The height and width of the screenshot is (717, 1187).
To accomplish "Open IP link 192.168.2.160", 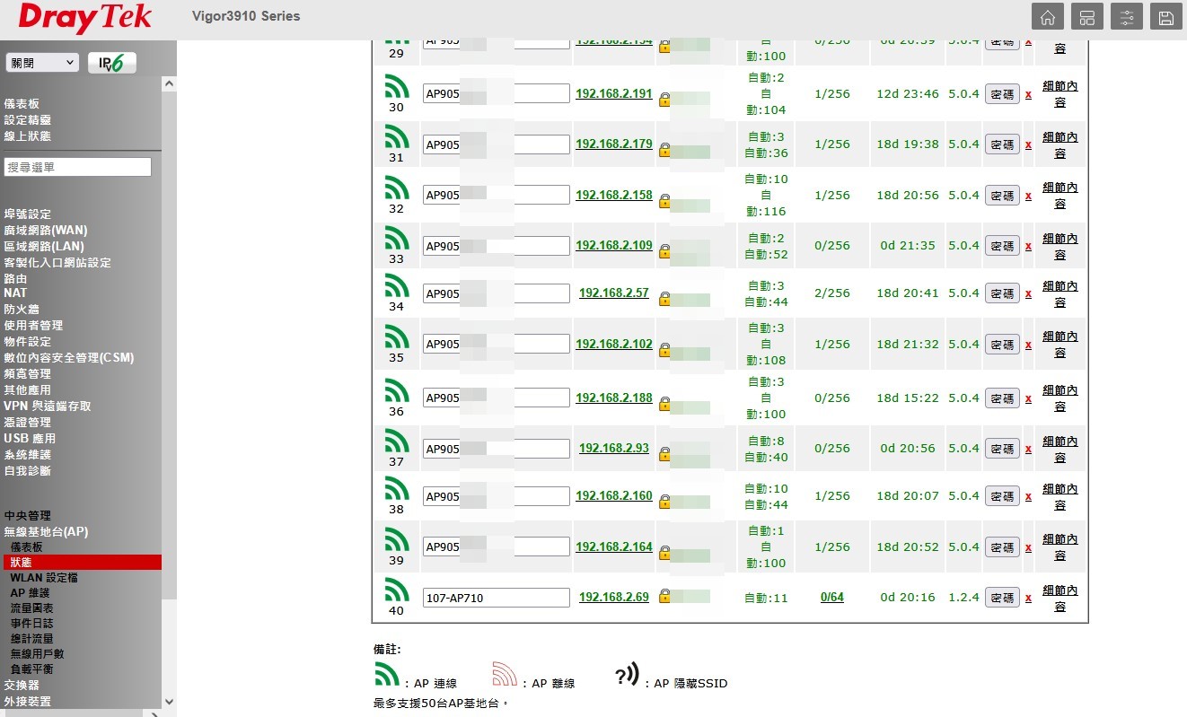I will click(x=613, y=495).
